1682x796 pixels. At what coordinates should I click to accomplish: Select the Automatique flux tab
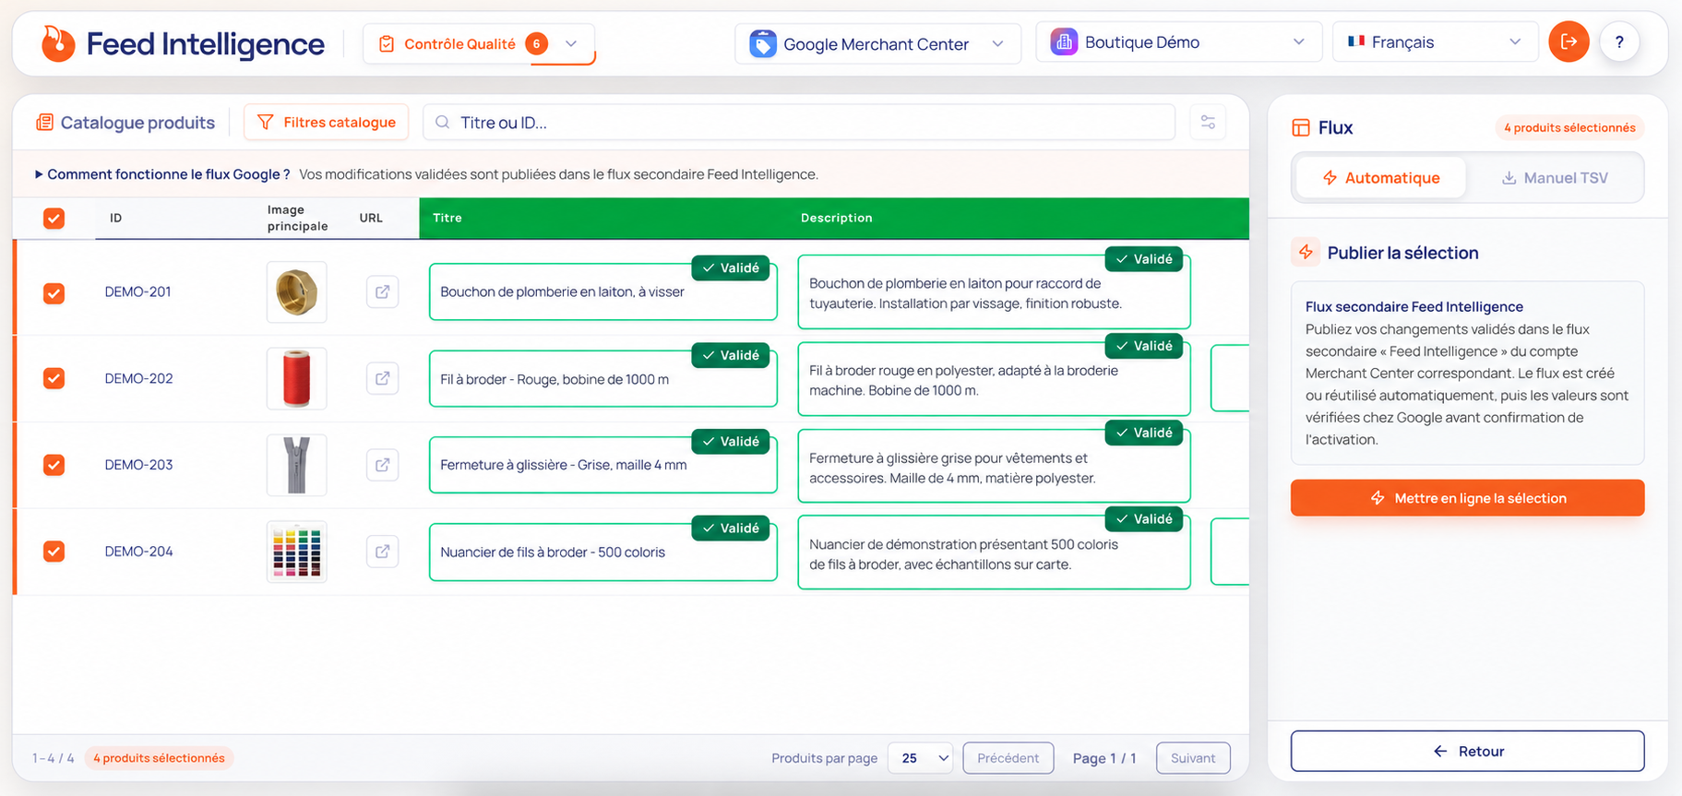coord(1380,178)
